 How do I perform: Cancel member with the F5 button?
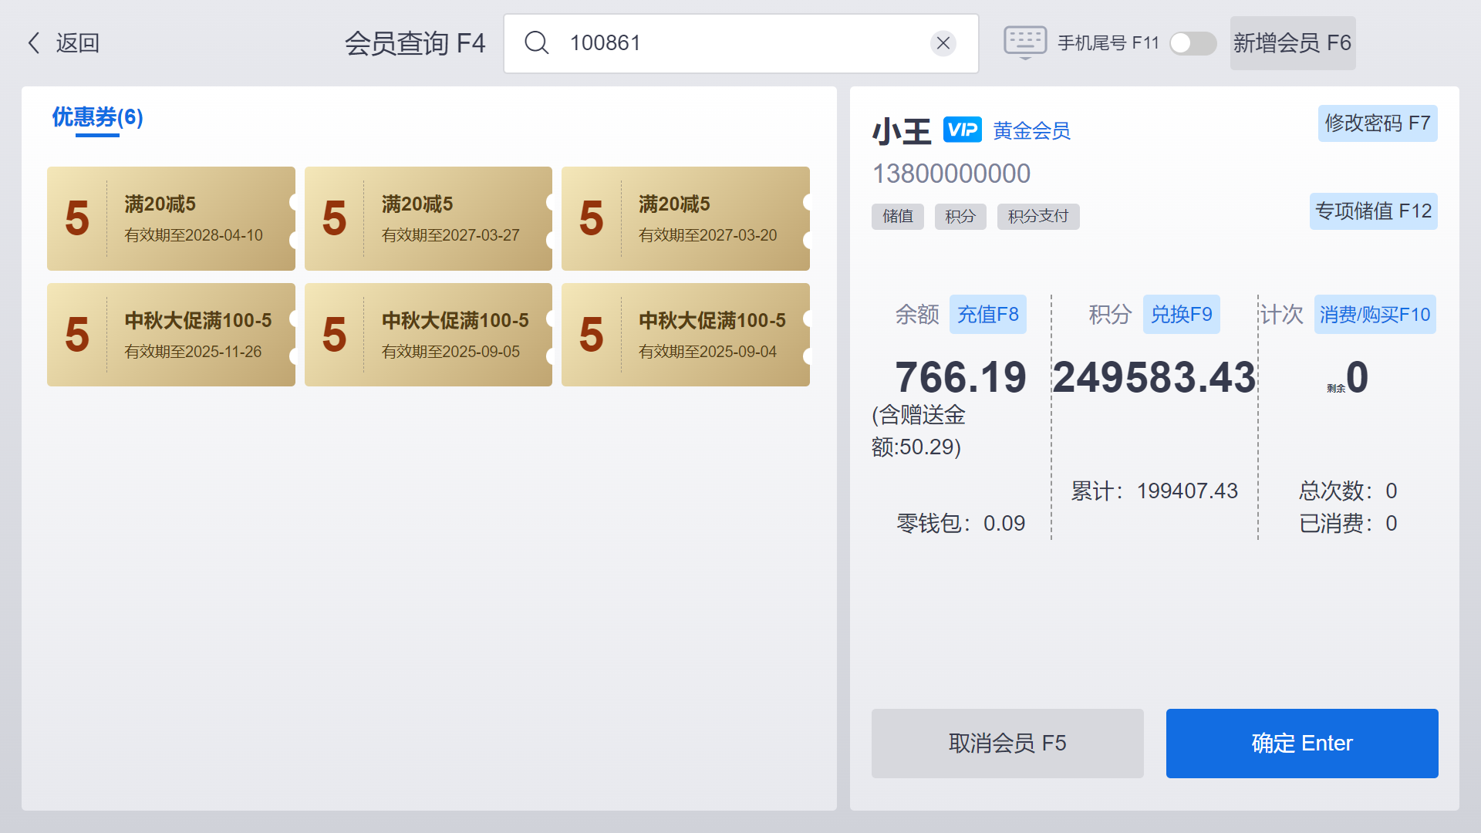click(x=1007, y=743)
